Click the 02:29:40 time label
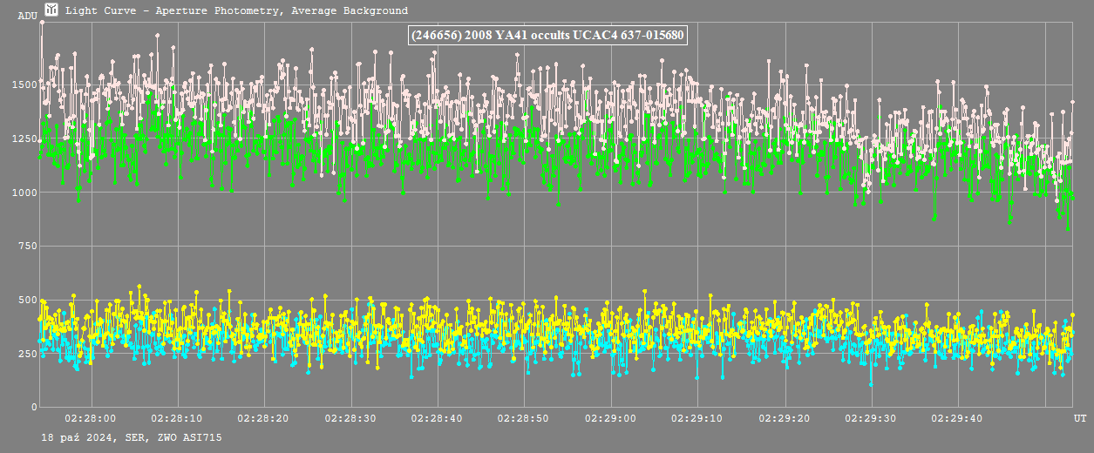 pyautogui.click(x=957, y=418)
